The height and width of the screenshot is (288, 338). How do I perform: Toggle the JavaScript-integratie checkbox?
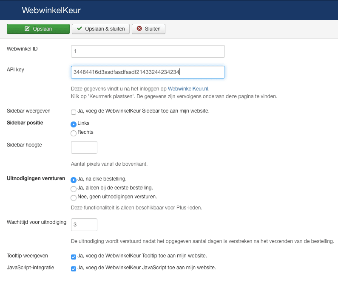74,268
